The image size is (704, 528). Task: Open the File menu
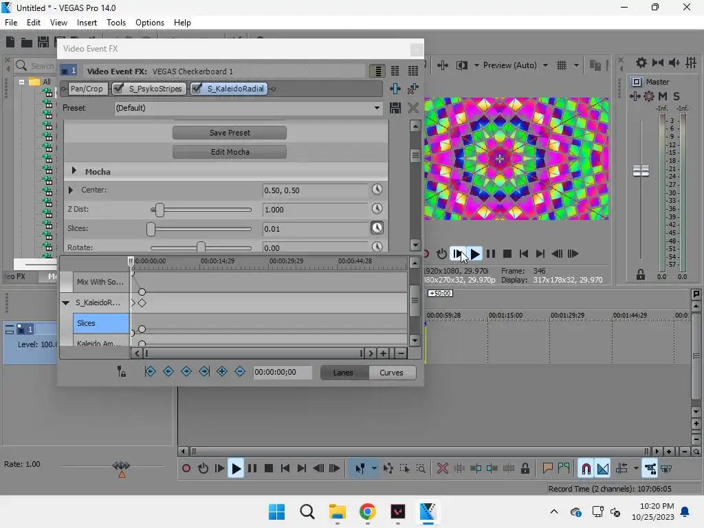click(x=11, y=23)
